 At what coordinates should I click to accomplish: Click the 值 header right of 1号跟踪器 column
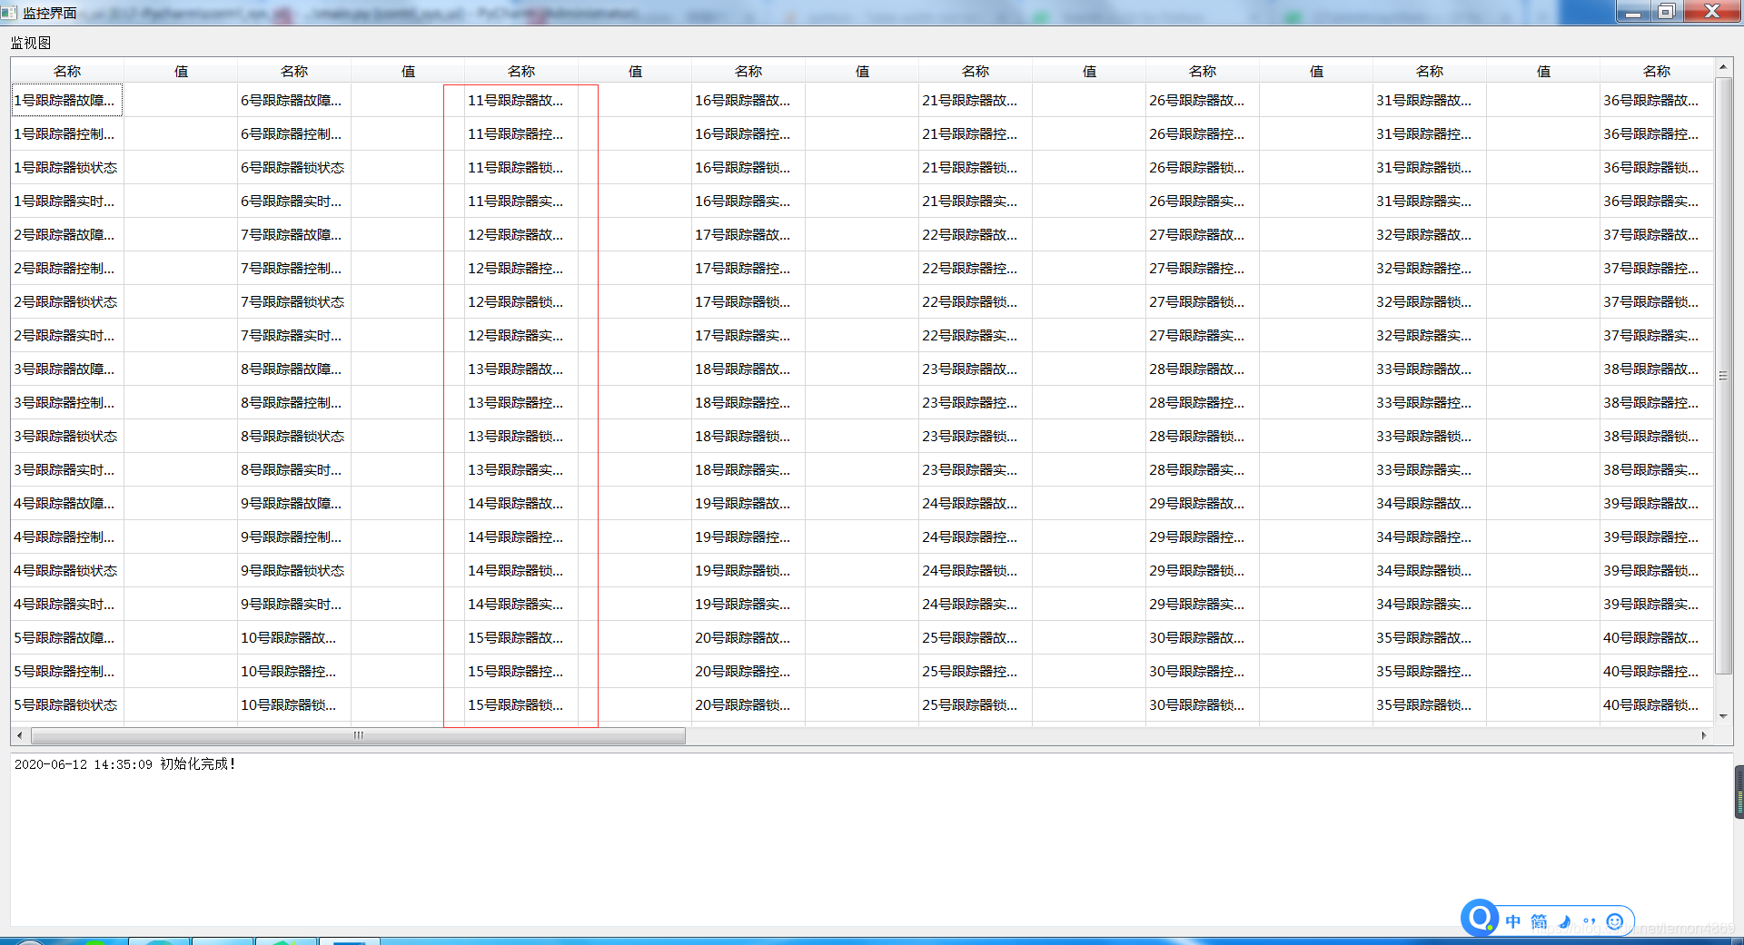click(181, 71)
